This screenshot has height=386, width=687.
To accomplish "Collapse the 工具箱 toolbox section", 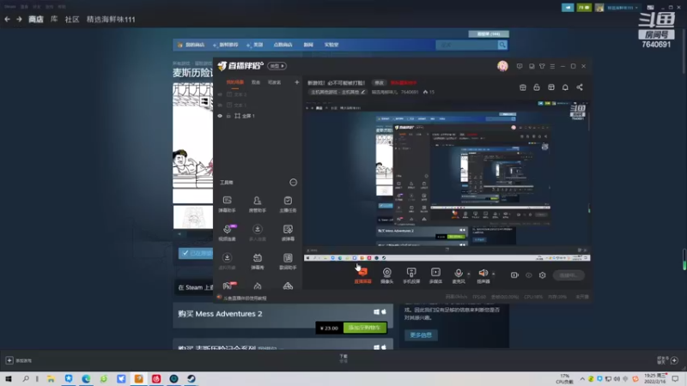I will click(x=293, y=182).
